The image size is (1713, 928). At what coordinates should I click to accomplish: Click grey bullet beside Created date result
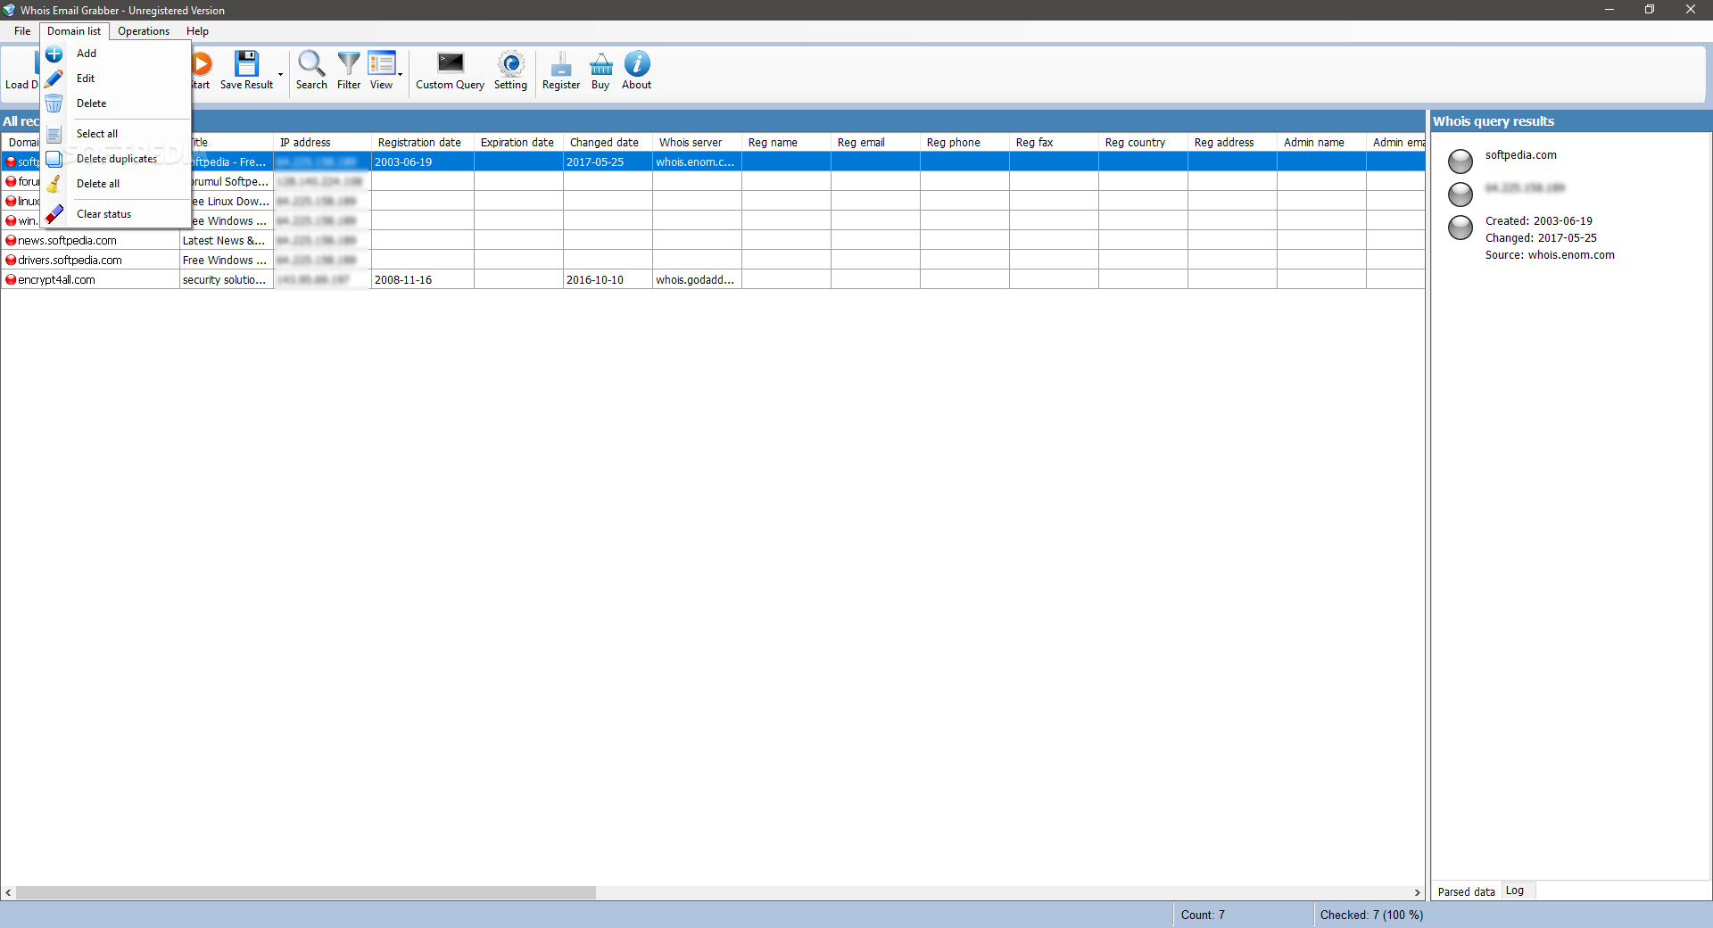1461,228
